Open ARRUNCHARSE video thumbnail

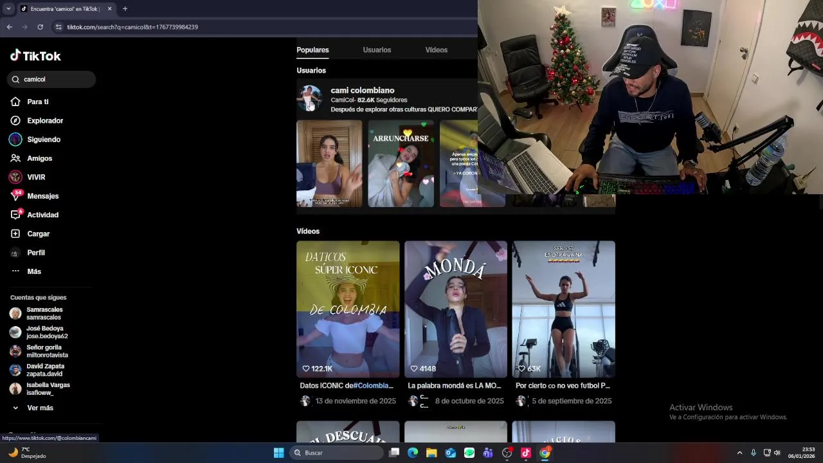tap(401, 163)
